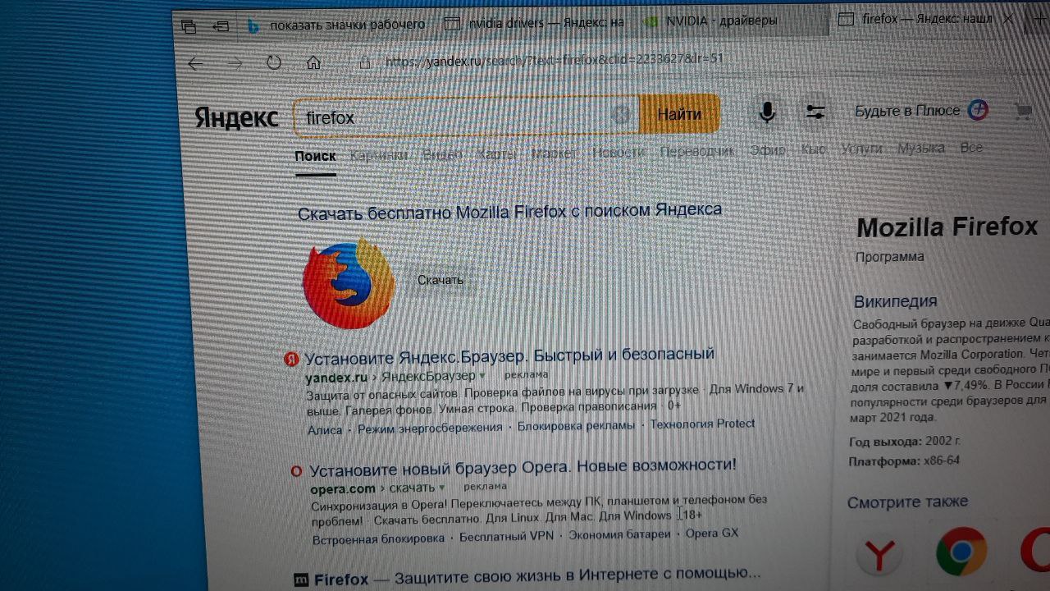
Task: Click the Скачать Firefox button
Action: click(x=441, y=280)
